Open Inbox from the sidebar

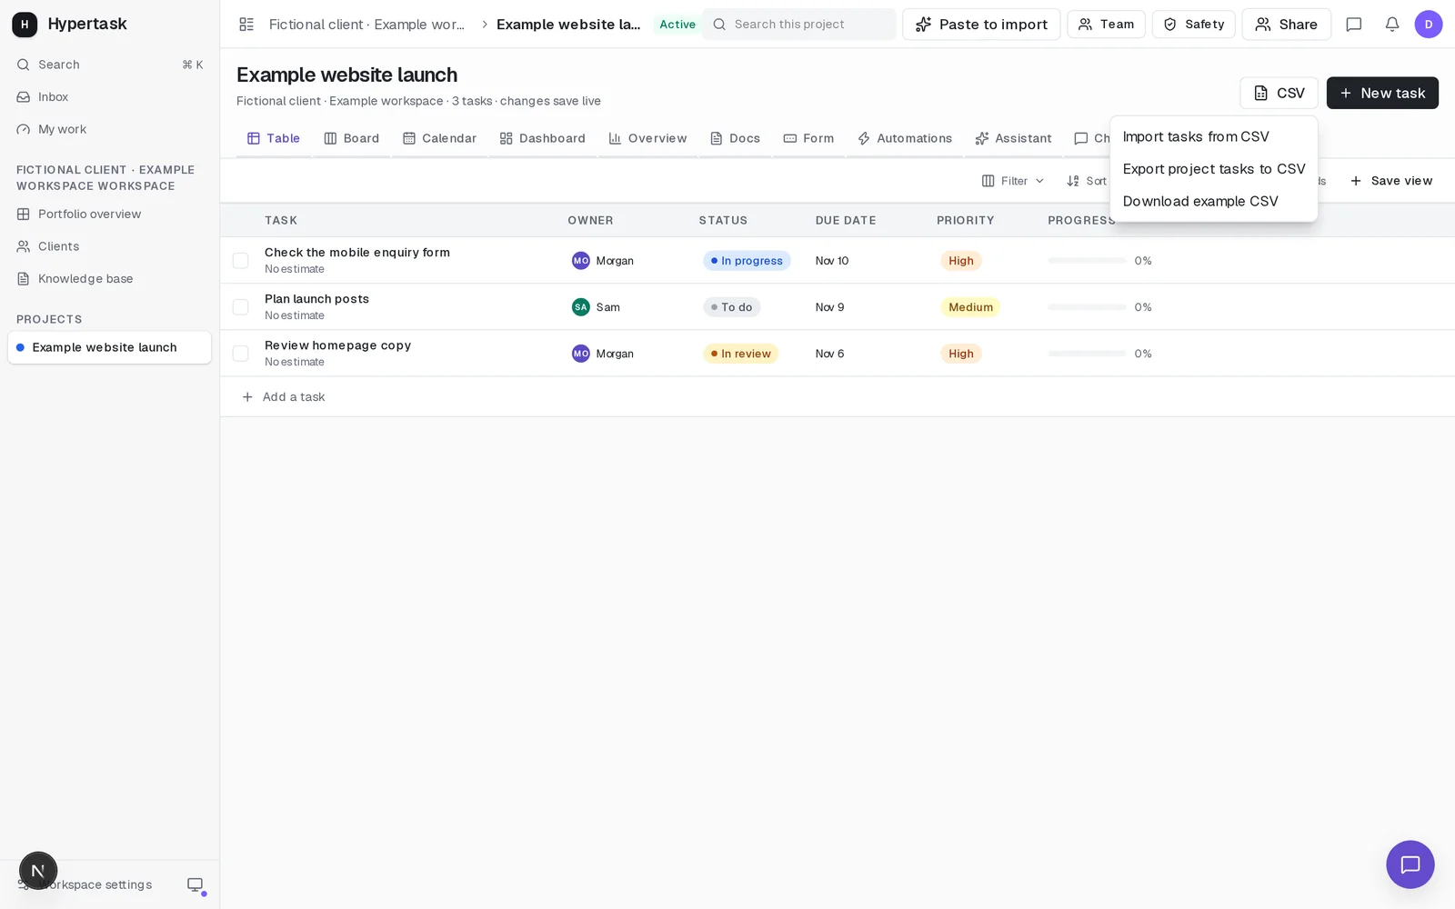tap(109, 97)
